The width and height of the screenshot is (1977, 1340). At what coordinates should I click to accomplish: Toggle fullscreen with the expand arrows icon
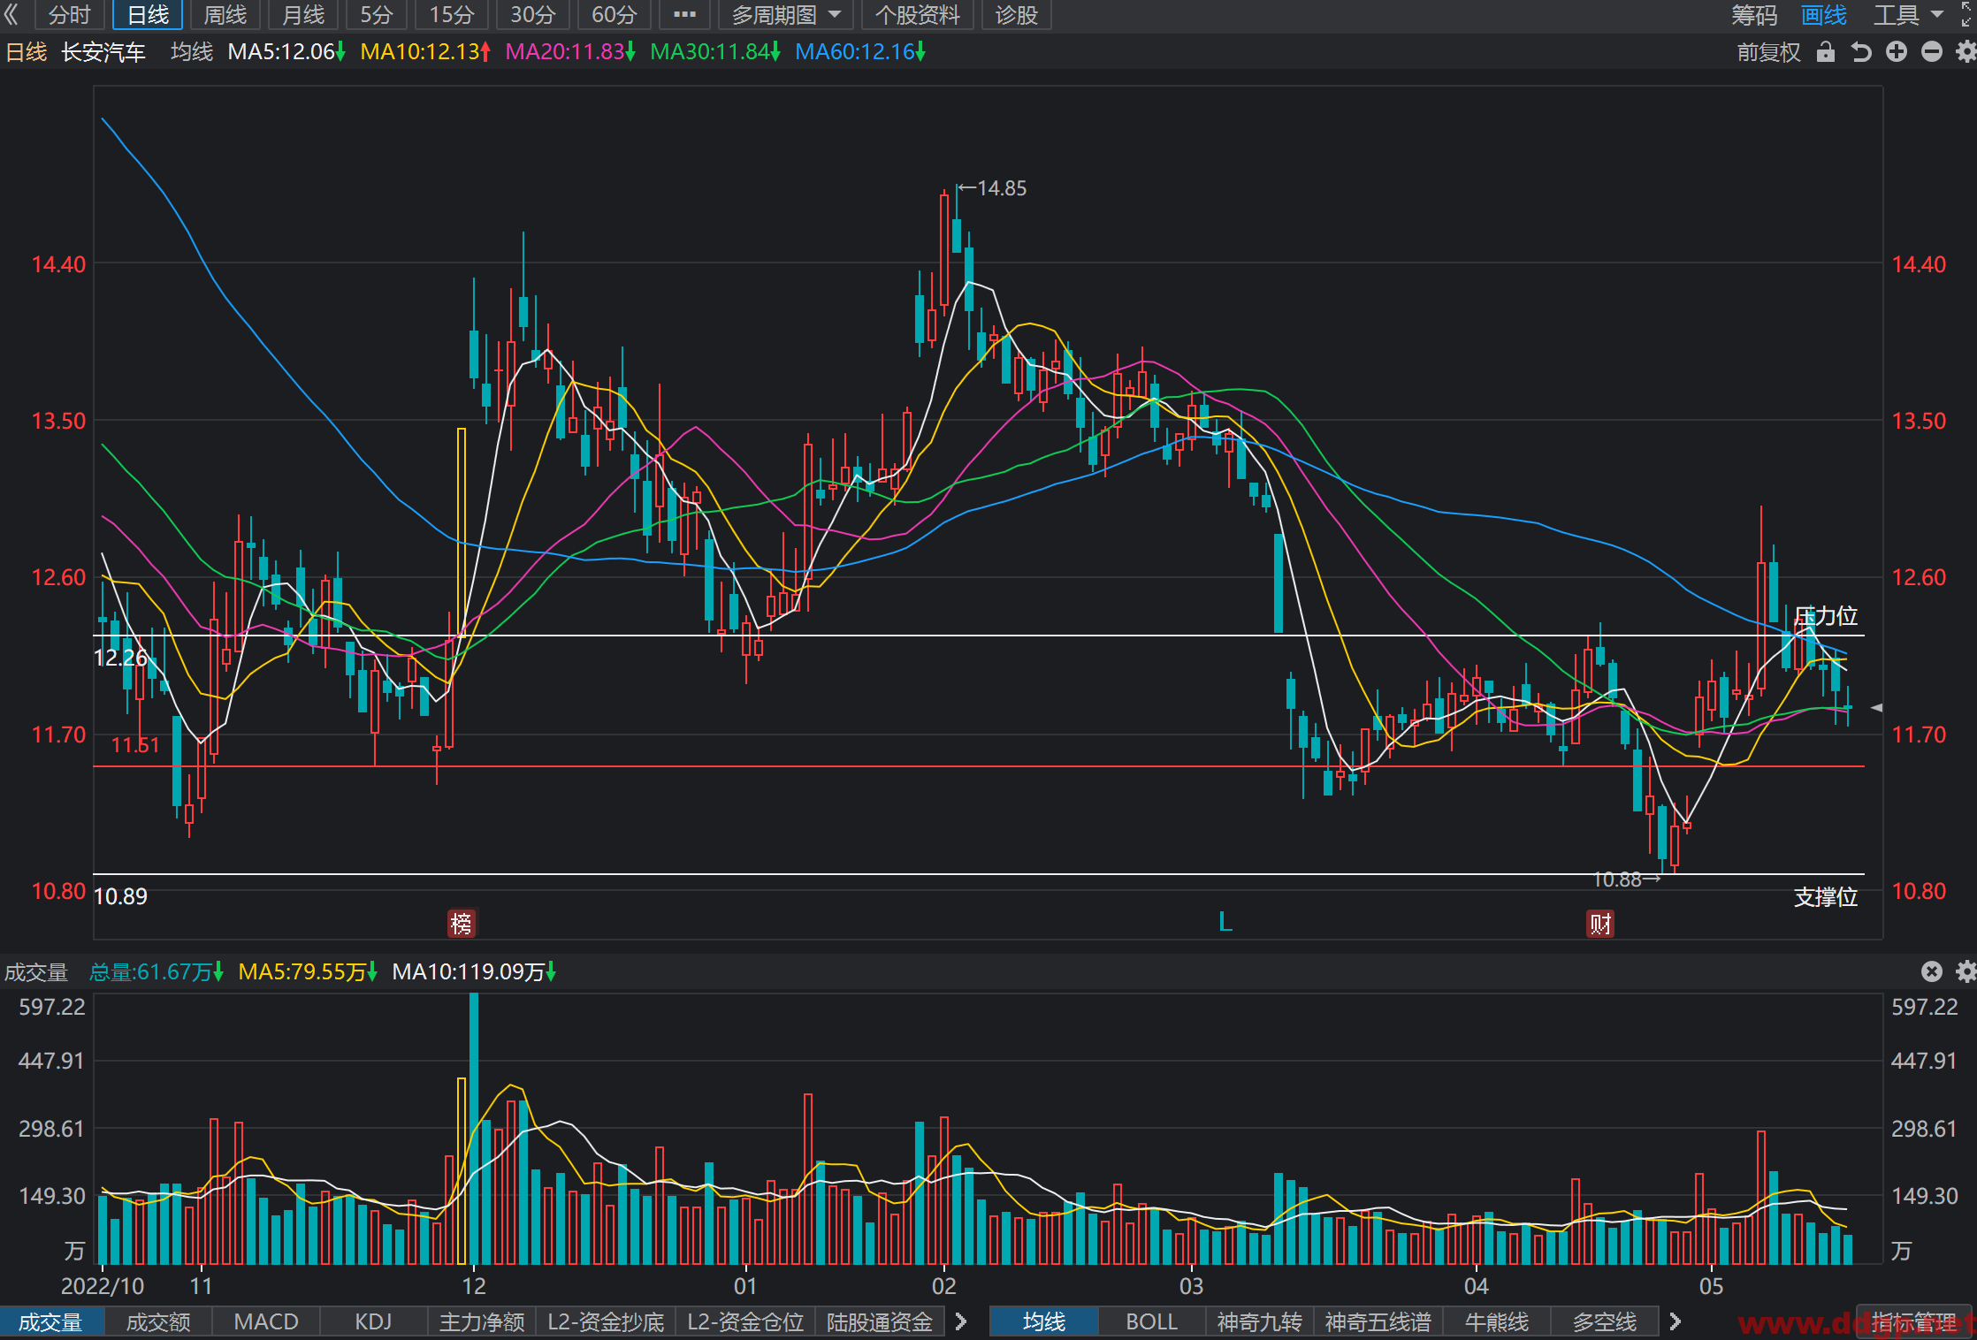[1966, 14]
